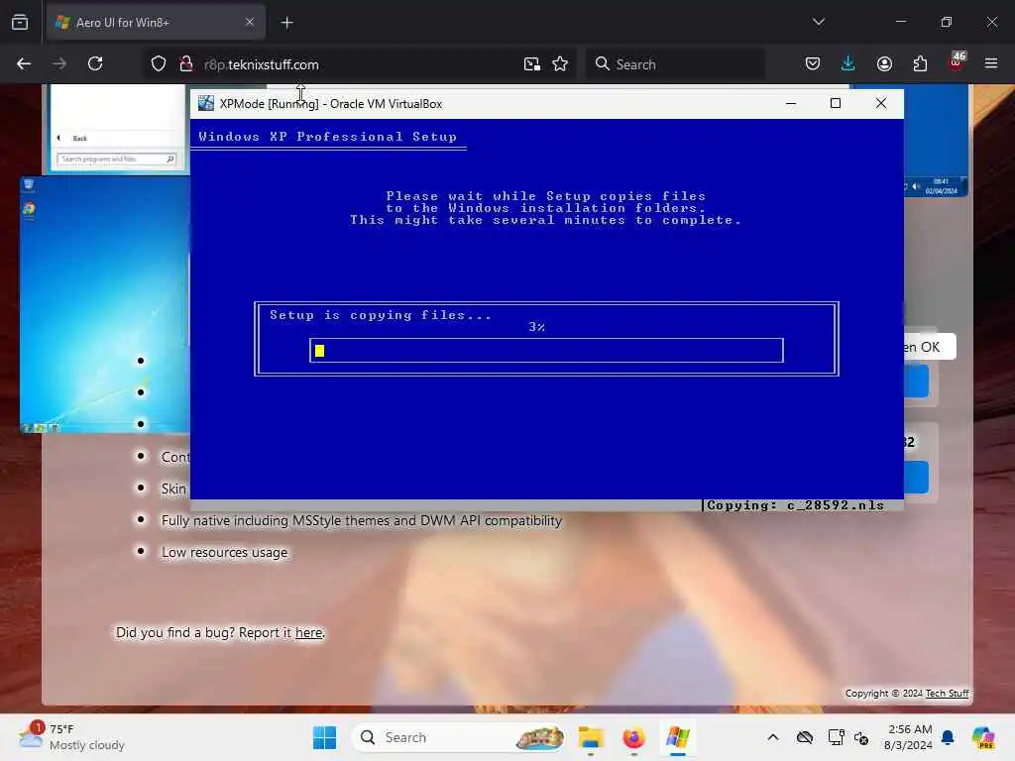Image resolution: width=1015 pixels, height=761 pixels.
Task: Open the notifications bell
Action: point(948,737)
